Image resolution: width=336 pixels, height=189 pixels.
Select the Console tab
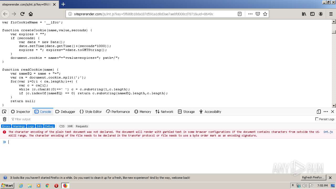43,112
